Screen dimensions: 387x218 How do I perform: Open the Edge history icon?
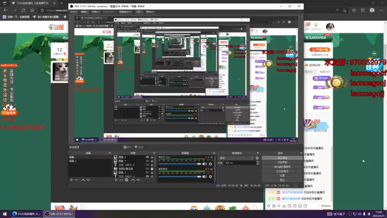click(x=362, y=10)
